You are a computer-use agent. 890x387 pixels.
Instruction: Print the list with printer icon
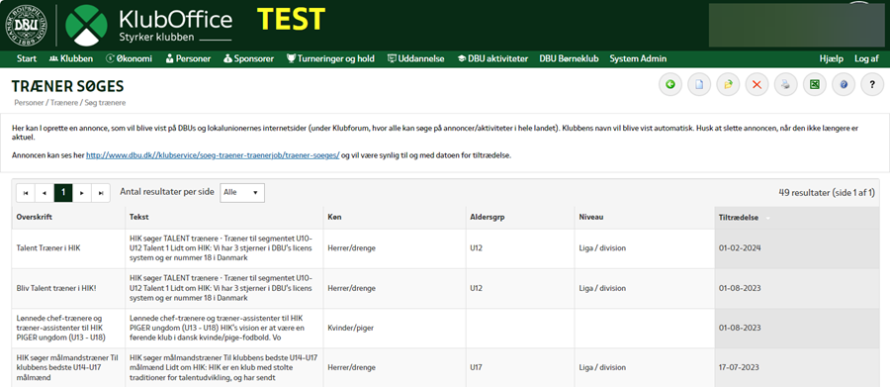(x=785, y=85)
